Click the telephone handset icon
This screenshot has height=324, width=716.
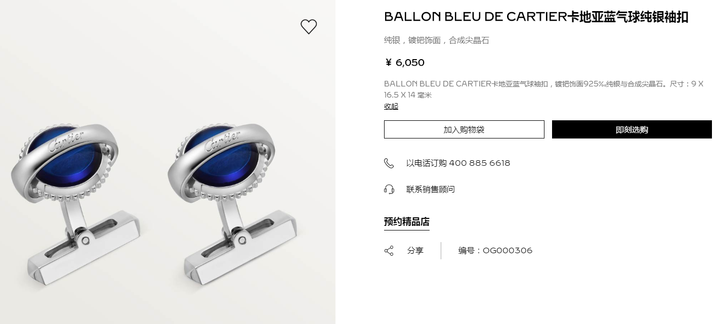pos(389,163)
